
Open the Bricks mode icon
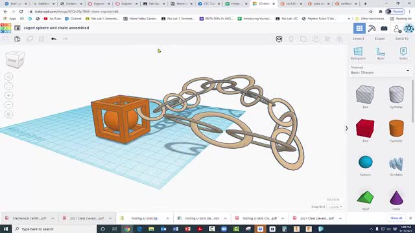tap(384, 28)
